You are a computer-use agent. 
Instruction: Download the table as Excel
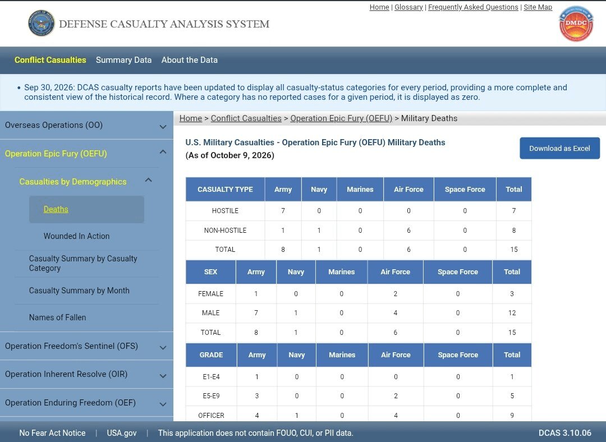pos(559,149)
